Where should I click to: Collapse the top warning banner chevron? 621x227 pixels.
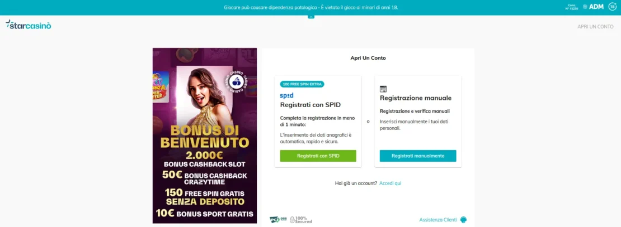click(x=311, y=17)
